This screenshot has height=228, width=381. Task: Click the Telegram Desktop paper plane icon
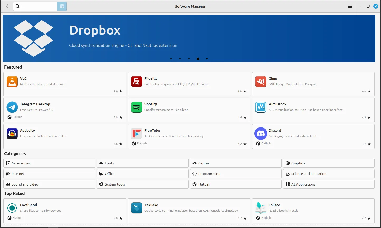(12, 107)
